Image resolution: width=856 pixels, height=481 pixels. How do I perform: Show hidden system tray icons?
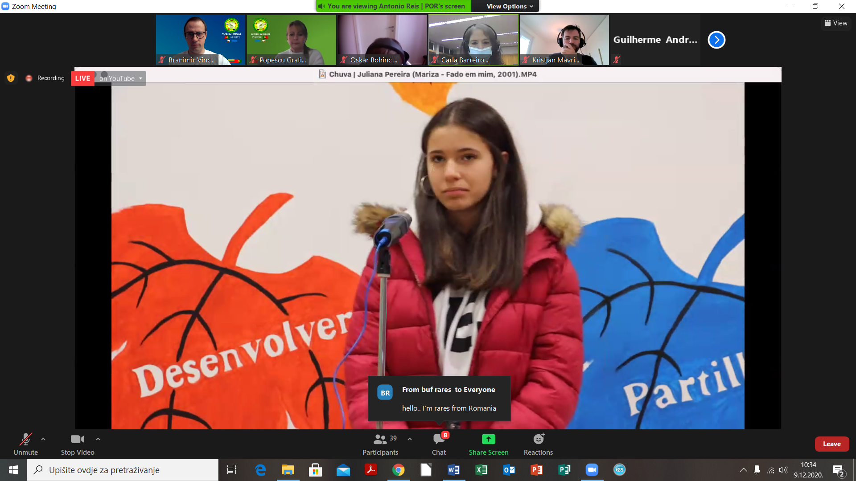tap(744, 470)
